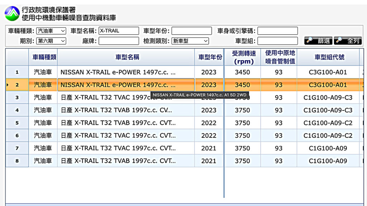Click row 7 model year 2021 cell
Viewport: 367px width, 206px height.
209,148
